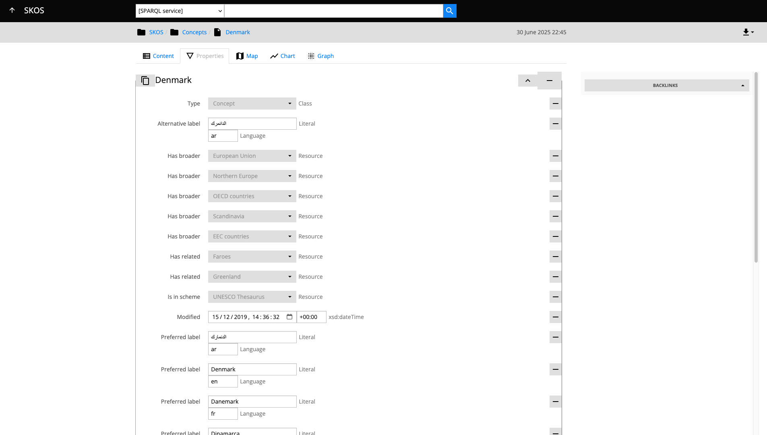The width and height of the screenshot is (767, 435).
Task: Open the Scandinavia dropdown
Action: (x=252, y=216)
